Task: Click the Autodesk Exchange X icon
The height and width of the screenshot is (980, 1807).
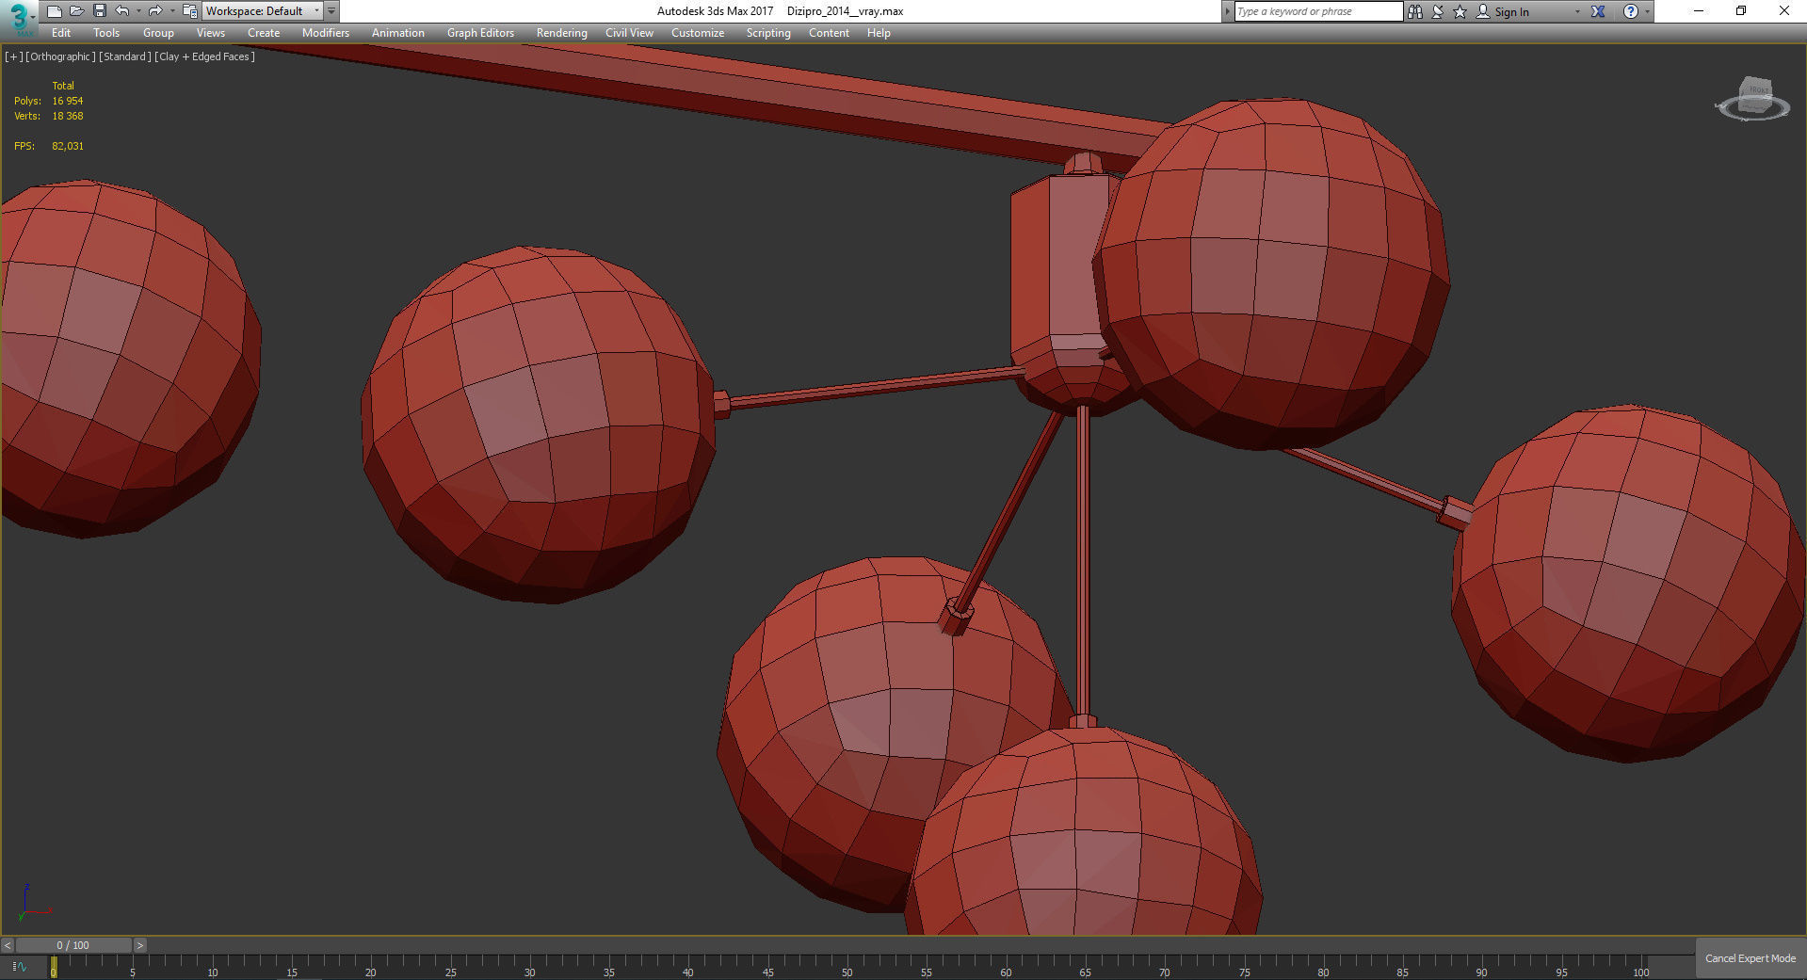Action: click(x=1598, y=11)
